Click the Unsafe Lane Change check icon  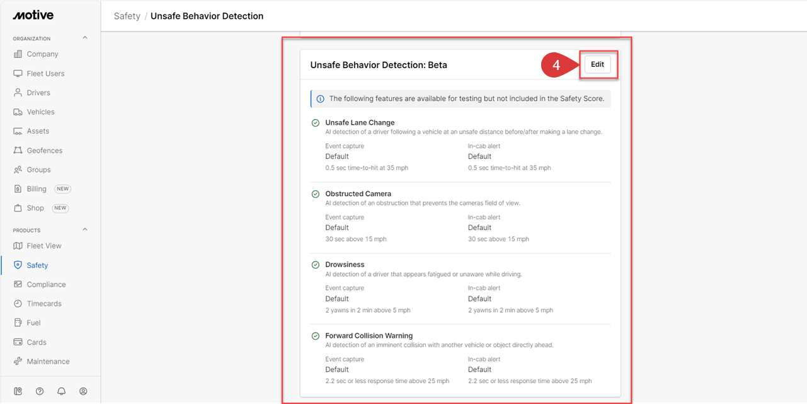[316, 123]
